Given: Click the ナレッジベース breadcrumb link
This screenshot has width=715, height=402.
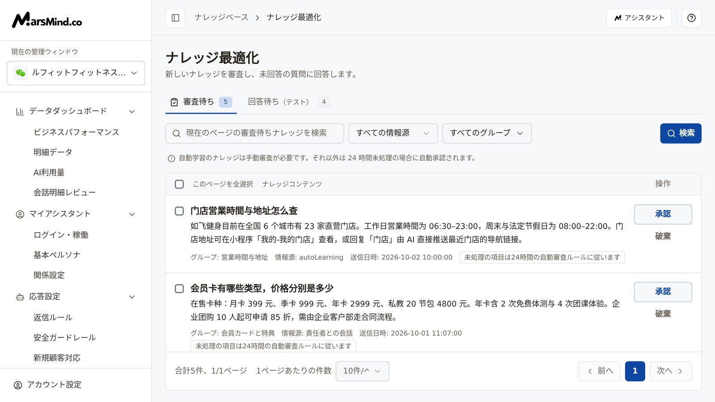Looking at the screenshot, I should tap(222, 17).
